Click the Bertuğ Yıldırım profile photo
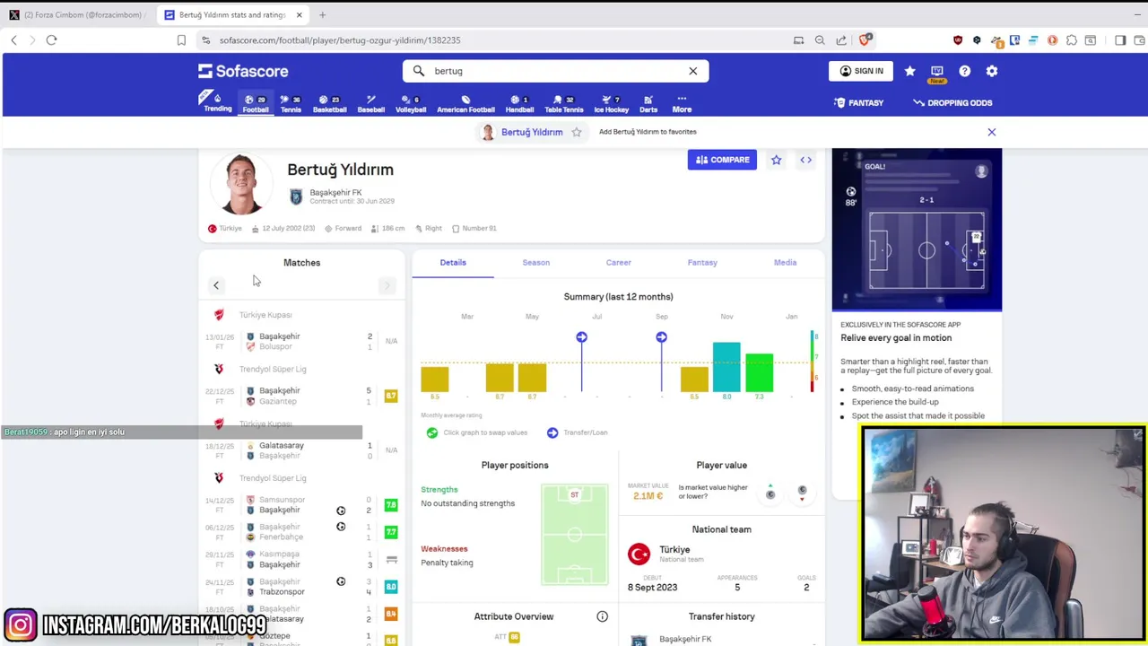The image size is (1148, 646). [x=241, y=184]
